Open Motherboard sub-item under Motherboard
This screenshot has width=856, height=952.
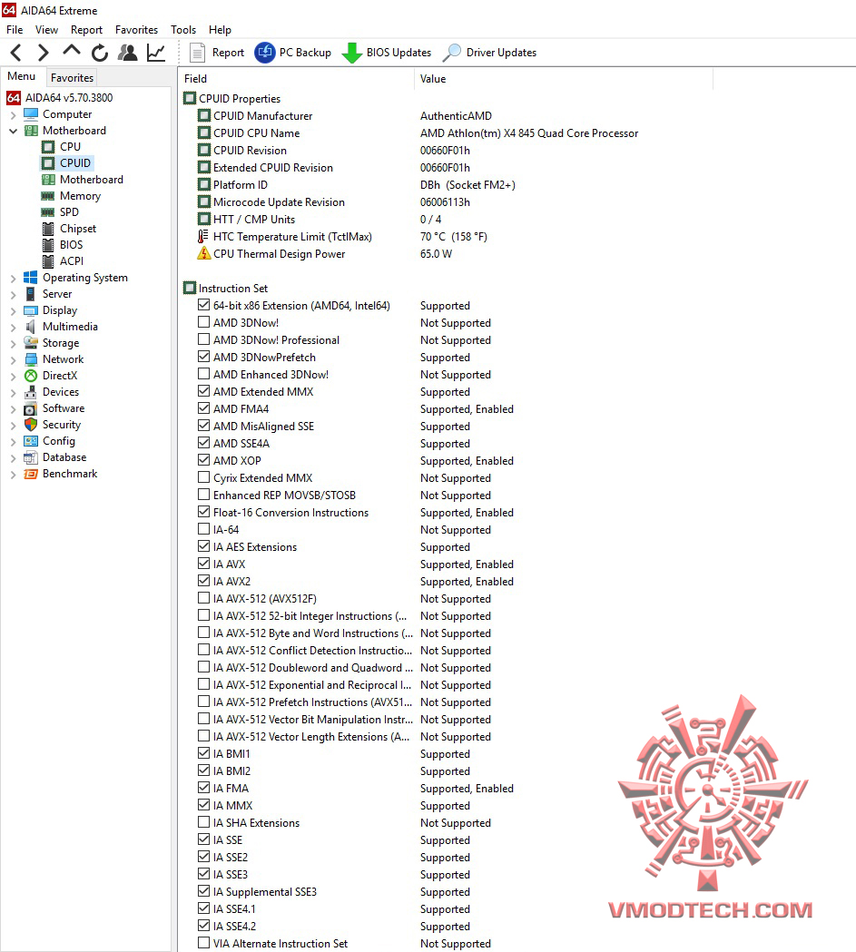pyautogui.click(x=91, y=179)
